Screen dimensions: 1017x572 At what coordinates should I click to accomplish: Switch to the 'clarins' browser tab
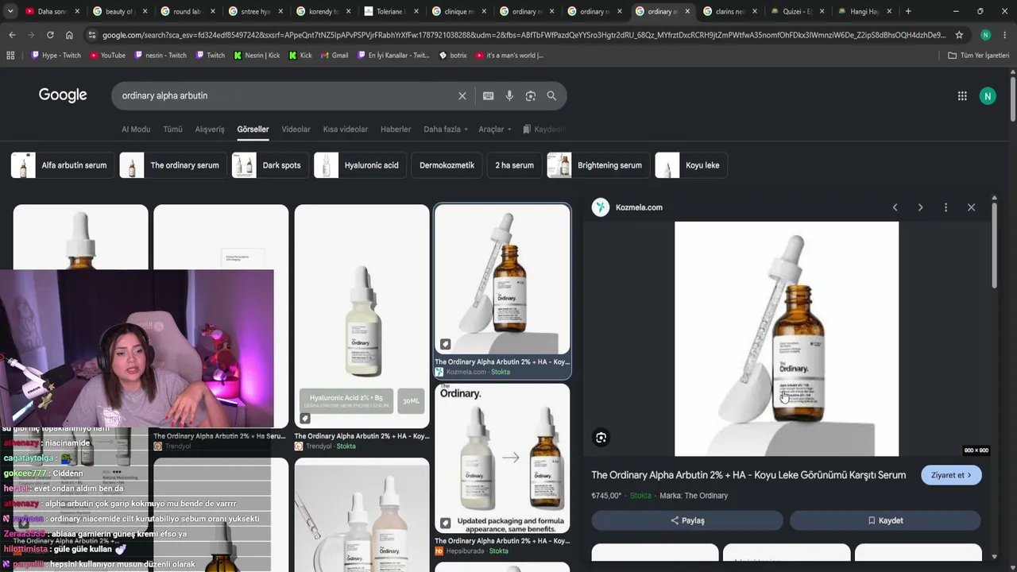pyautogui.click(x=730, y=11)
